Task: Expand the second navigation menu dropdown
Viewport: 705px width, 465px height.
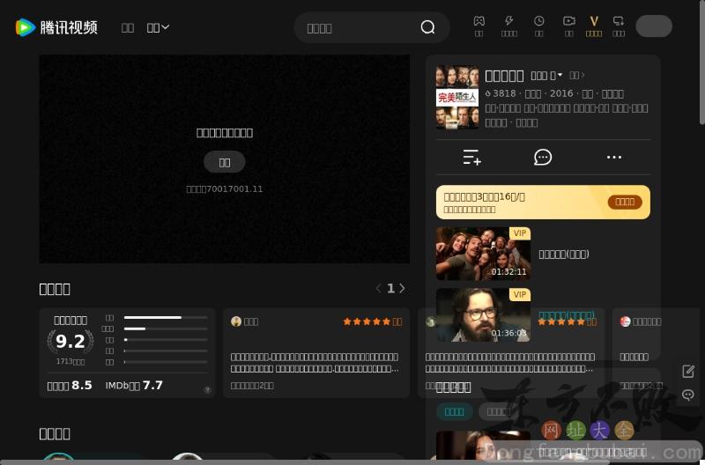Action: [x=159, y=27]
